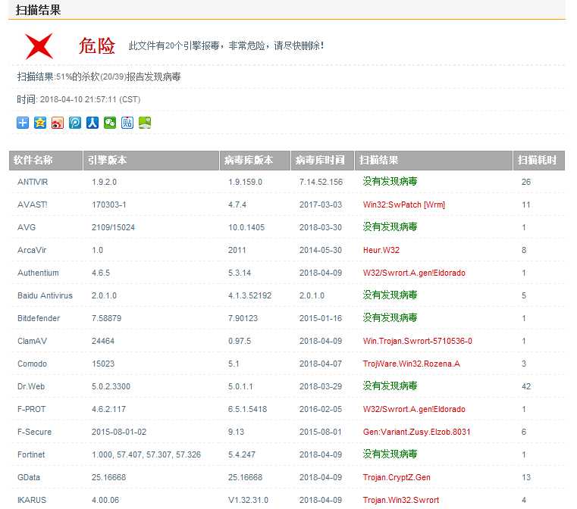Share to WeChat via green chat icon

click(110, 123)
